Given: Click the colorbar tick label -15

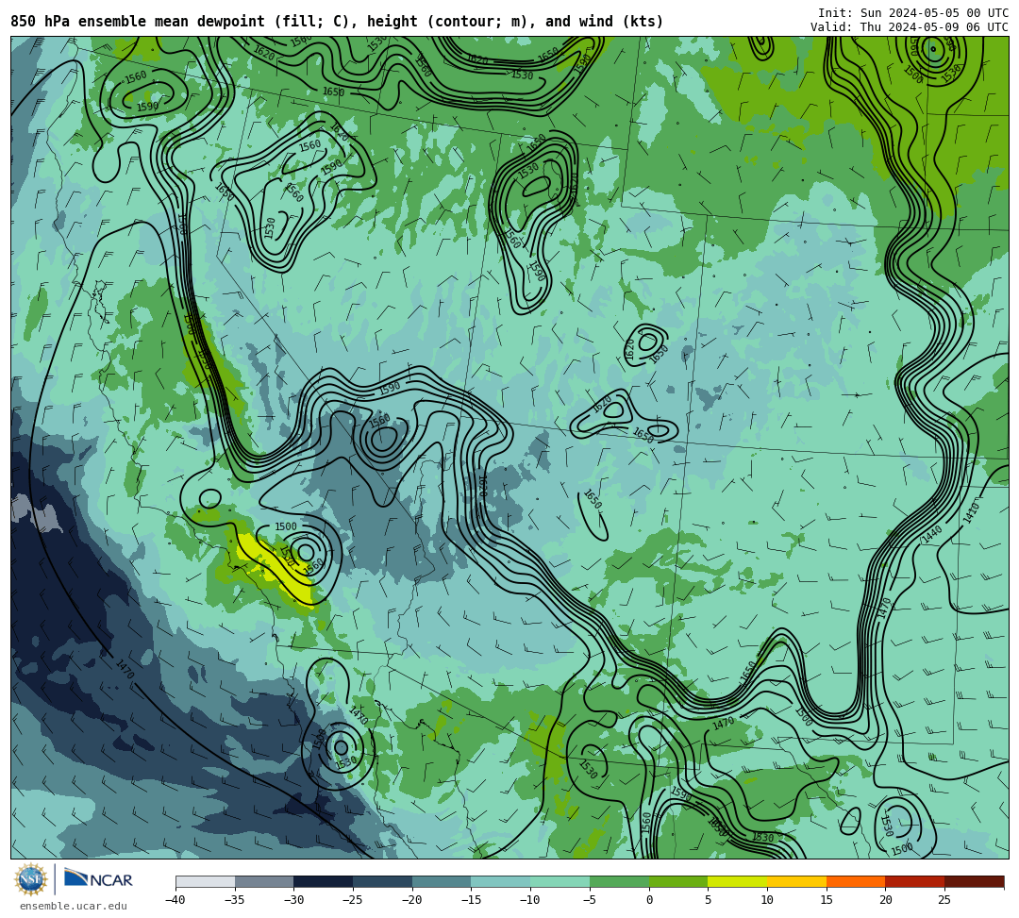Looking at the screenshot, I should pyautogui.click(x=471, y=900).
